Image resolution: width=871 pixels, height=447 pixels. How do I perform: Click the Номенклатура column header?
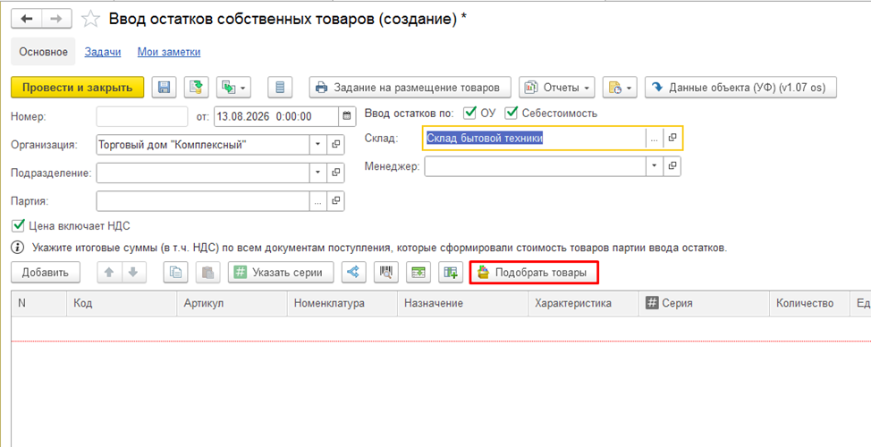tap(342, 303)
